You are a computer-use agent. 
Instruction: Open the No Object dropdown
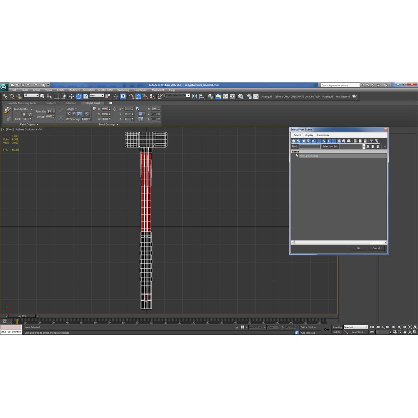pyautogui.click(x=23, y=109)
